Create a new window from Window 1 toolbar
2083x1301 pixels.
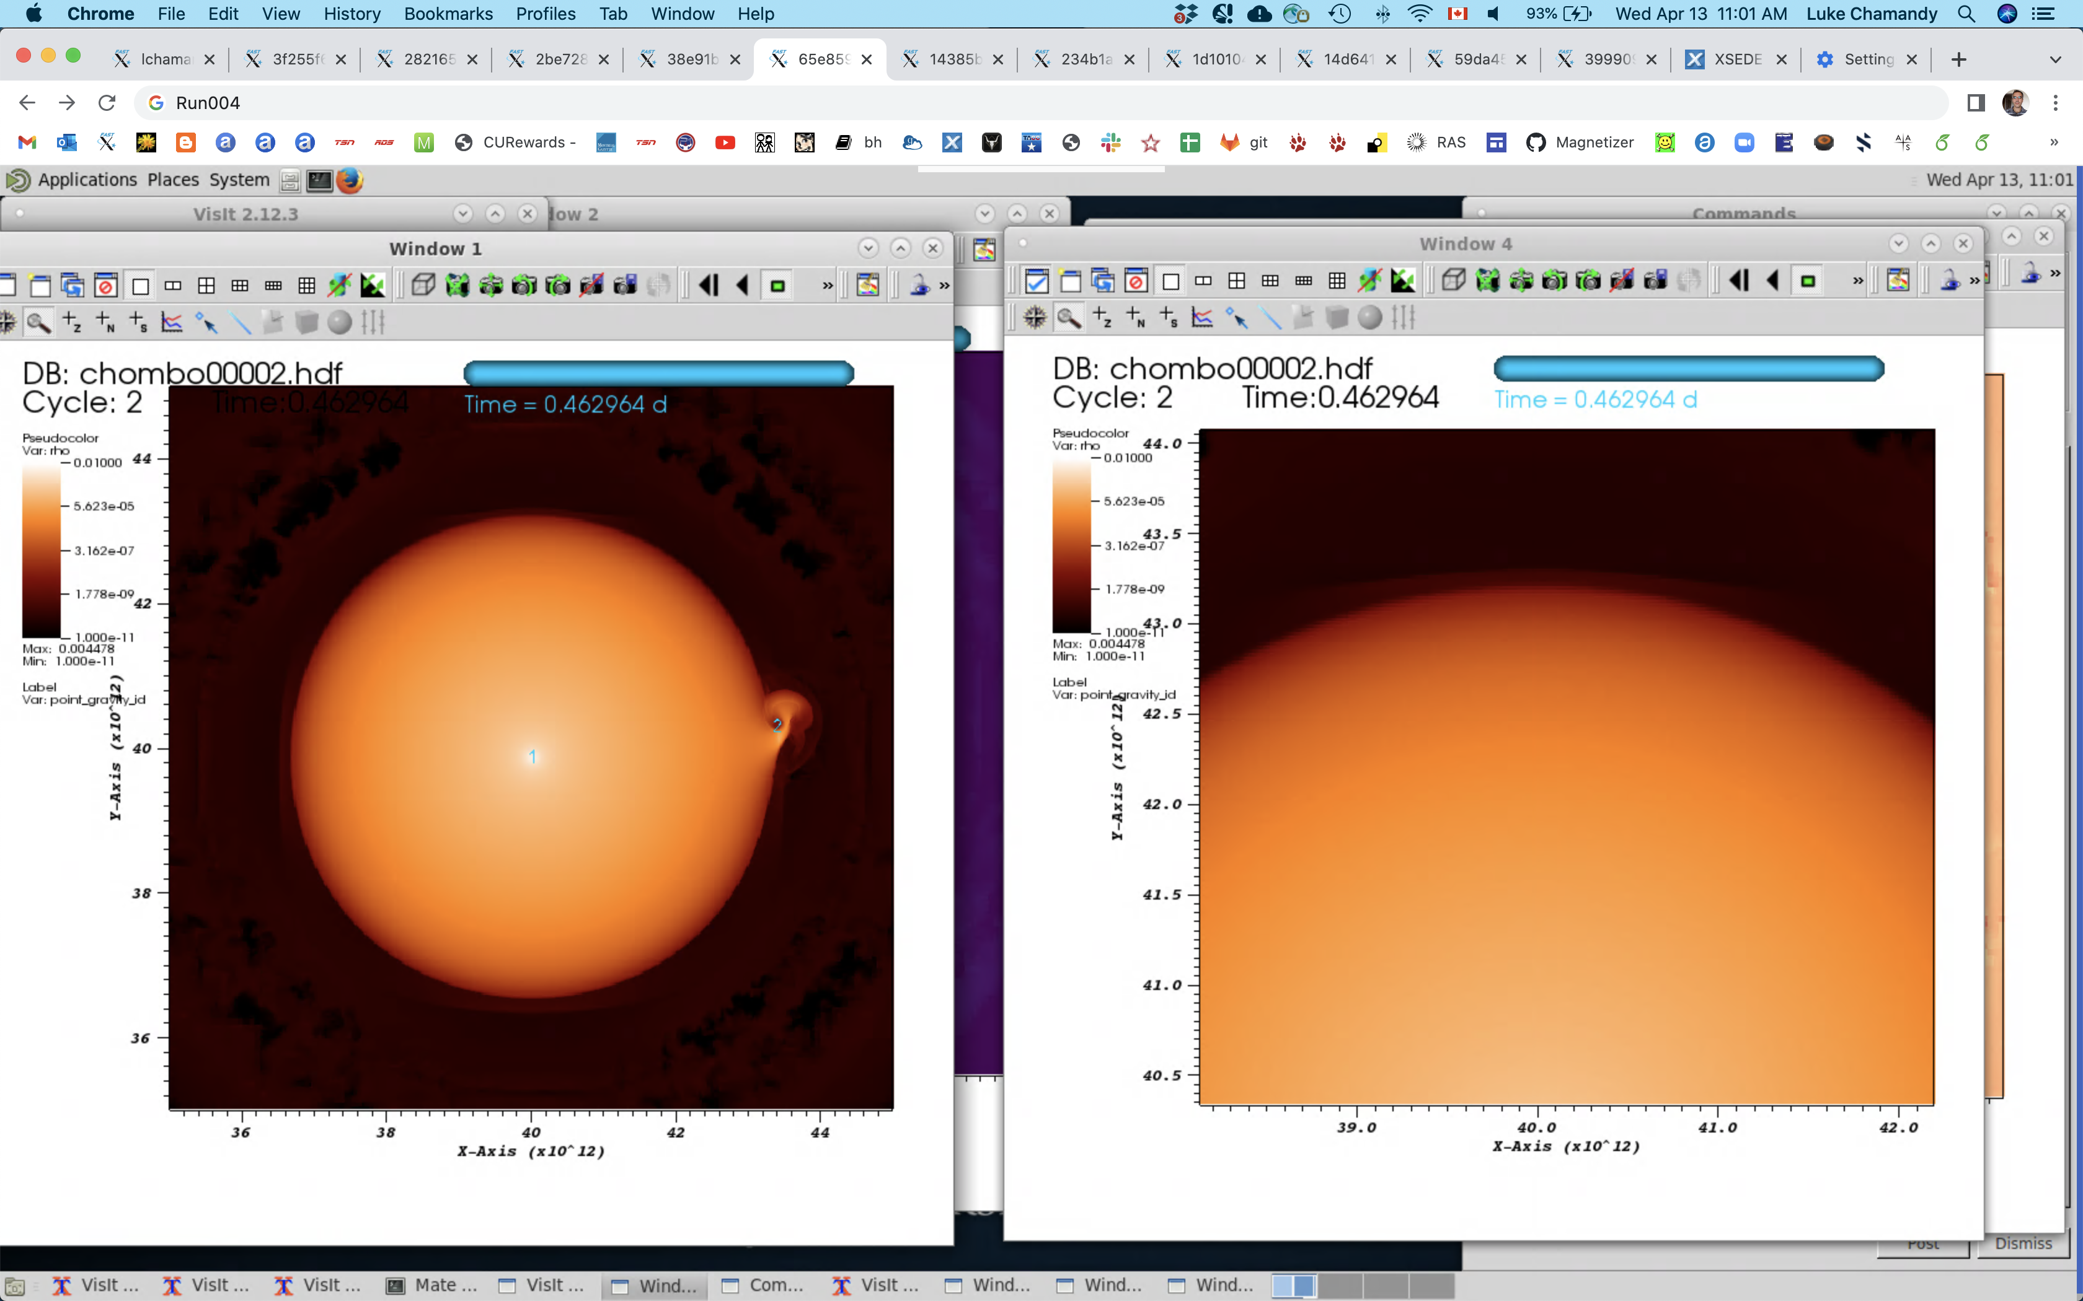[x=40, y=286]
